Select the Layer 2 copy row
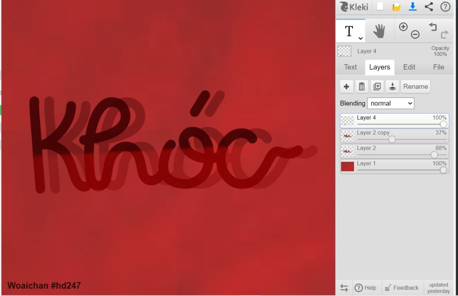Image resolution: width=458 pixels, height=296 pixels. tap(394, 136)
